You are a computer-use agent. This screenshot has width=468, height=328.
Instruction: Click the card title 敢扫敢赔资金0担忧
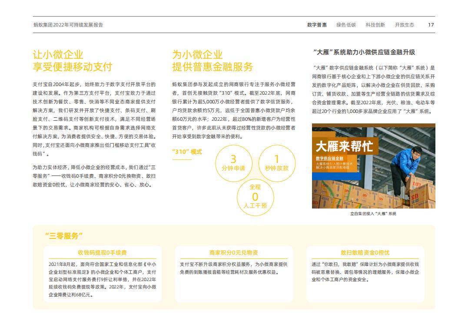point(365,253)
